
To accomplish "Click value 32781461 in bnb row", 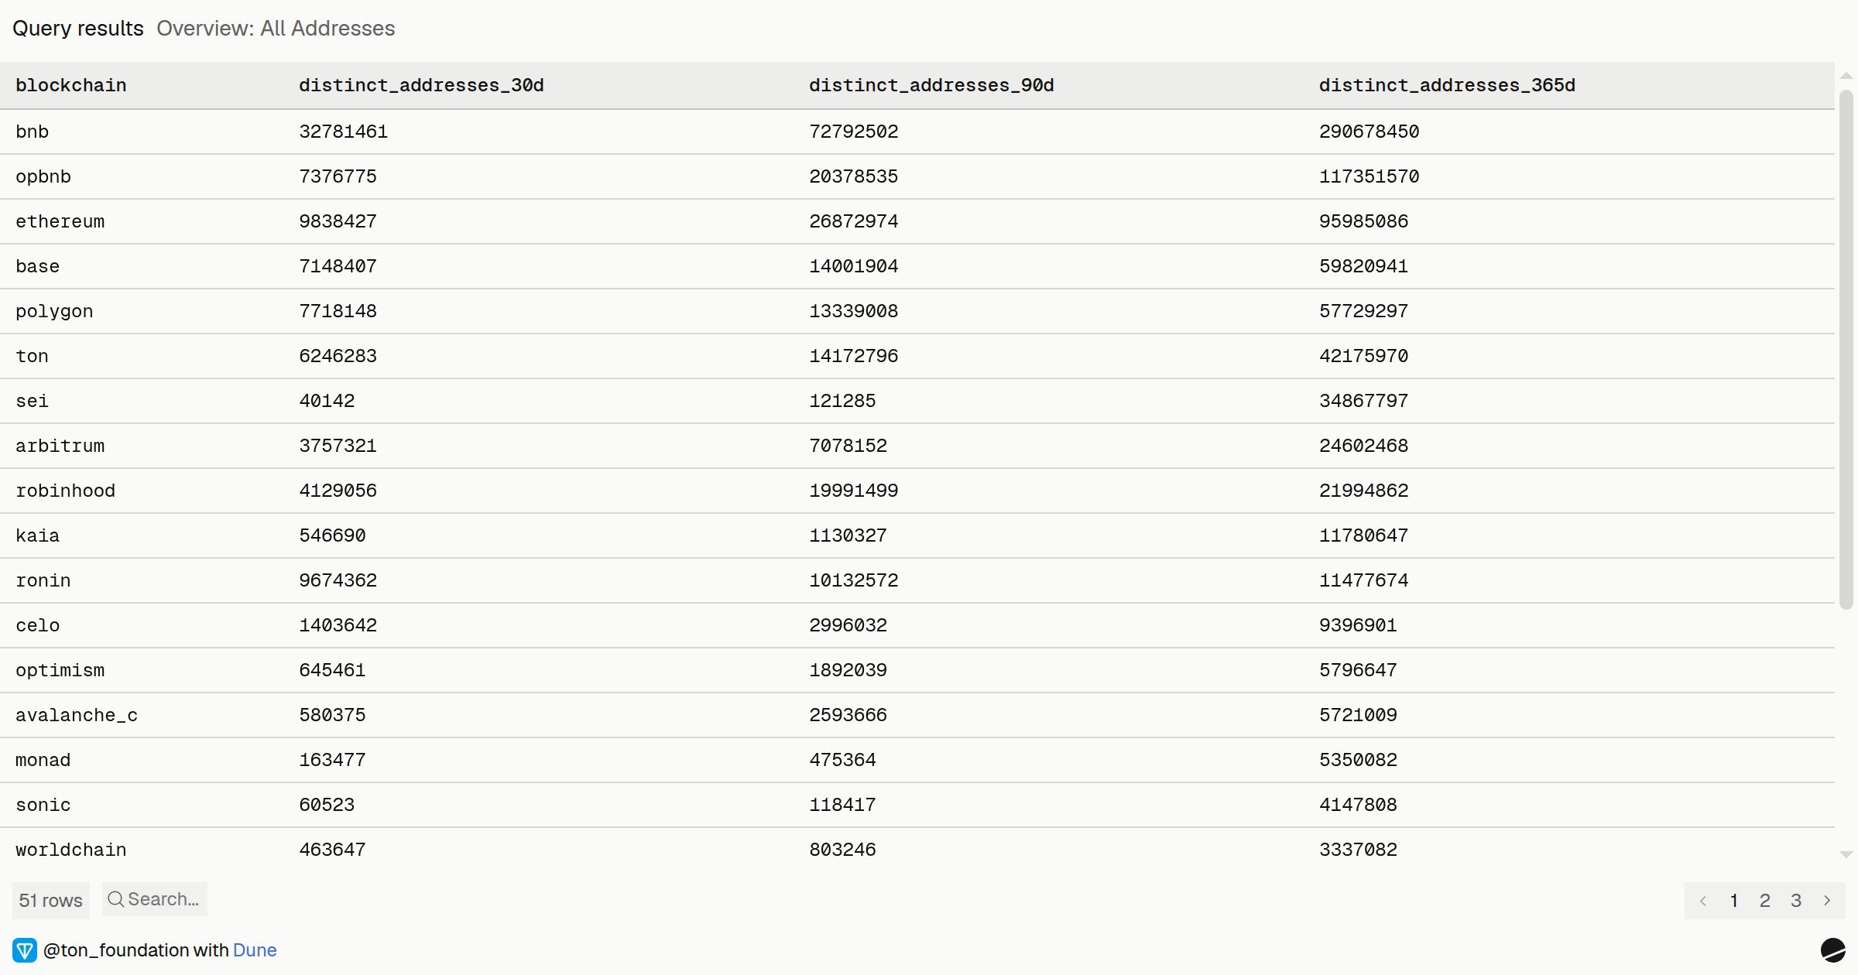I will click(343, 132).
